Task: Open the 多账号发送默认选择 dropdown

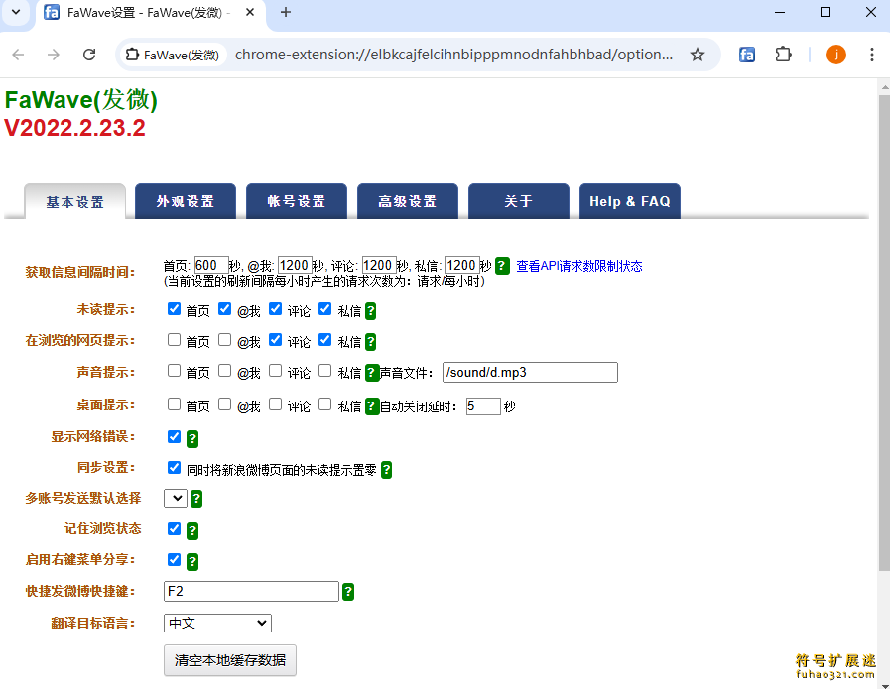Action: (176, 498)
